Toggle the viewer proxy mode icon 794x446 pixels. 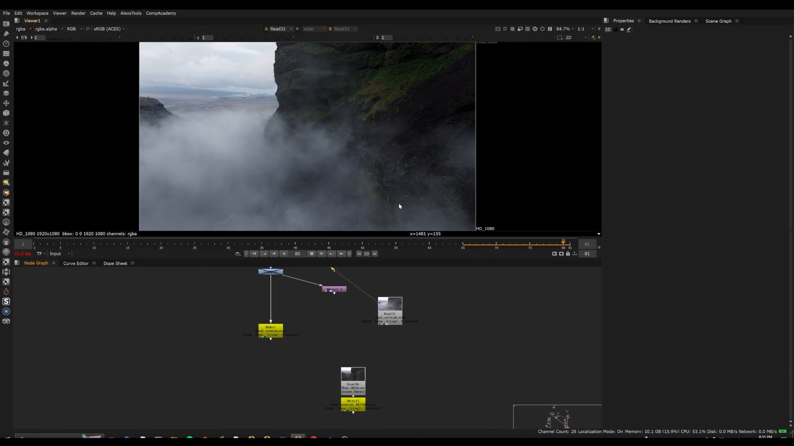[x=520, y=29]
